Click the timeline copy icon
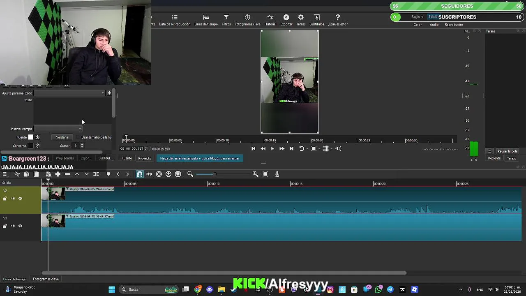526x296 pixels. [x=26, y=174]
